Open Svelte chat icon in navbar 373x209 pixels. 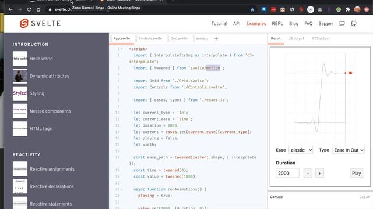pyautogui.click(x=342, y=23)
